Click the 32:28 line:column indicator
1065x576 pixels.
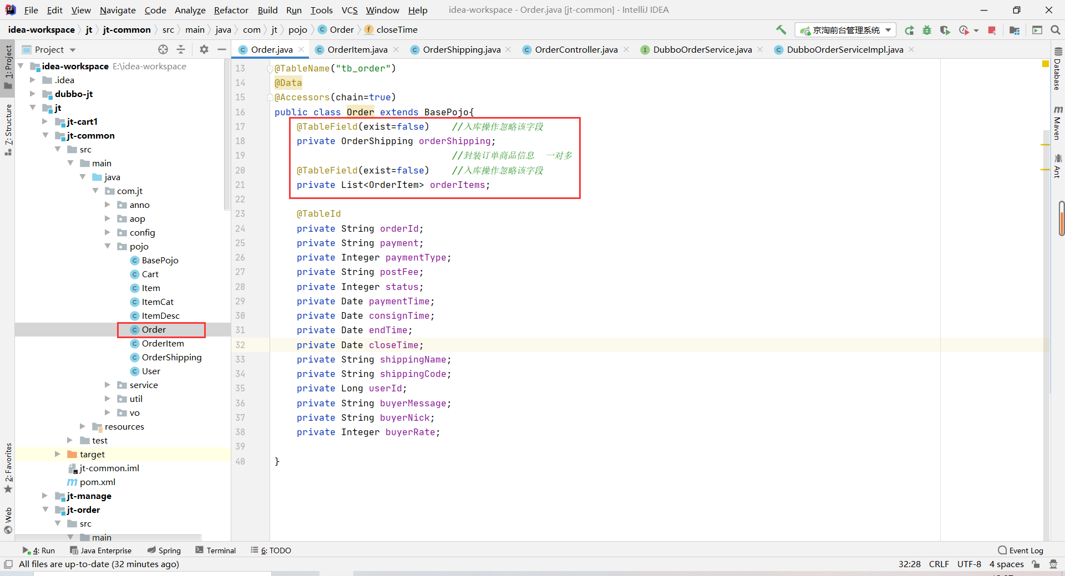pos(910,564)
